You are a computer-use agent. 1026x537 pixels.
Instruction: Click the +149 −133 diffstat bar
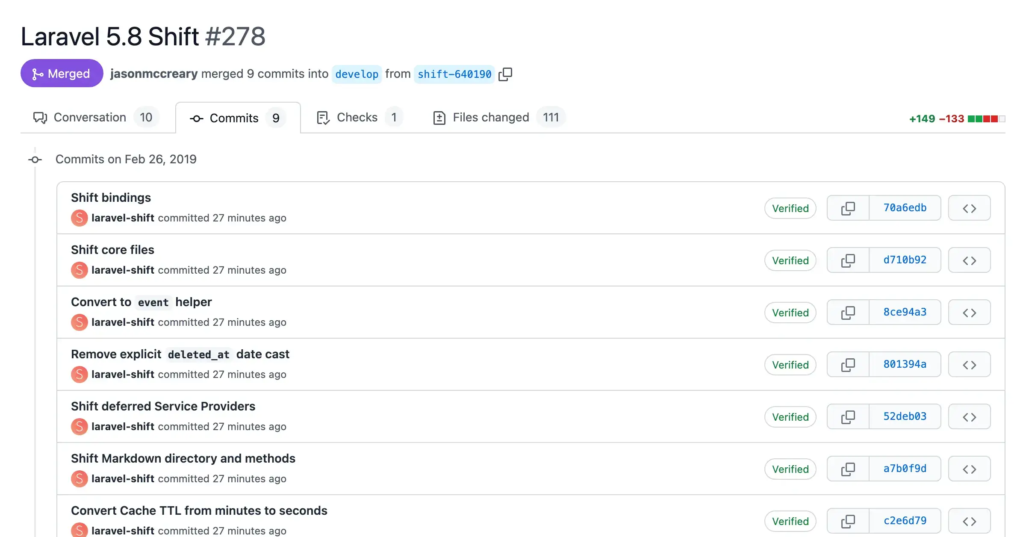click(957, 118)
